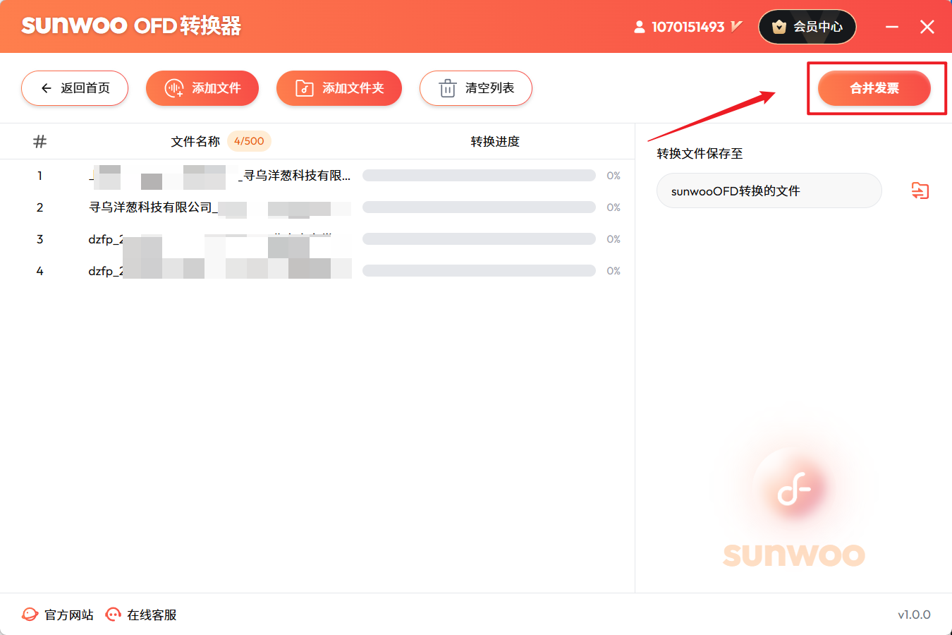Viewport: 952px width, 635px height.
Task: Open the 会员中心 member center button
Action: [x=807, y=27]
